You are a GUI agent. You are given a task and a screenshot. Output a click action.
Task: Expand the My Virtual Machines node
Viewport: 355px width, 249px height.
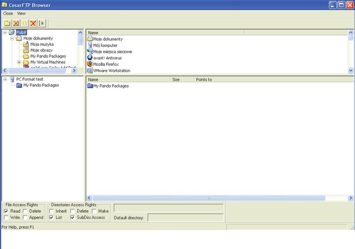point(19,62)
